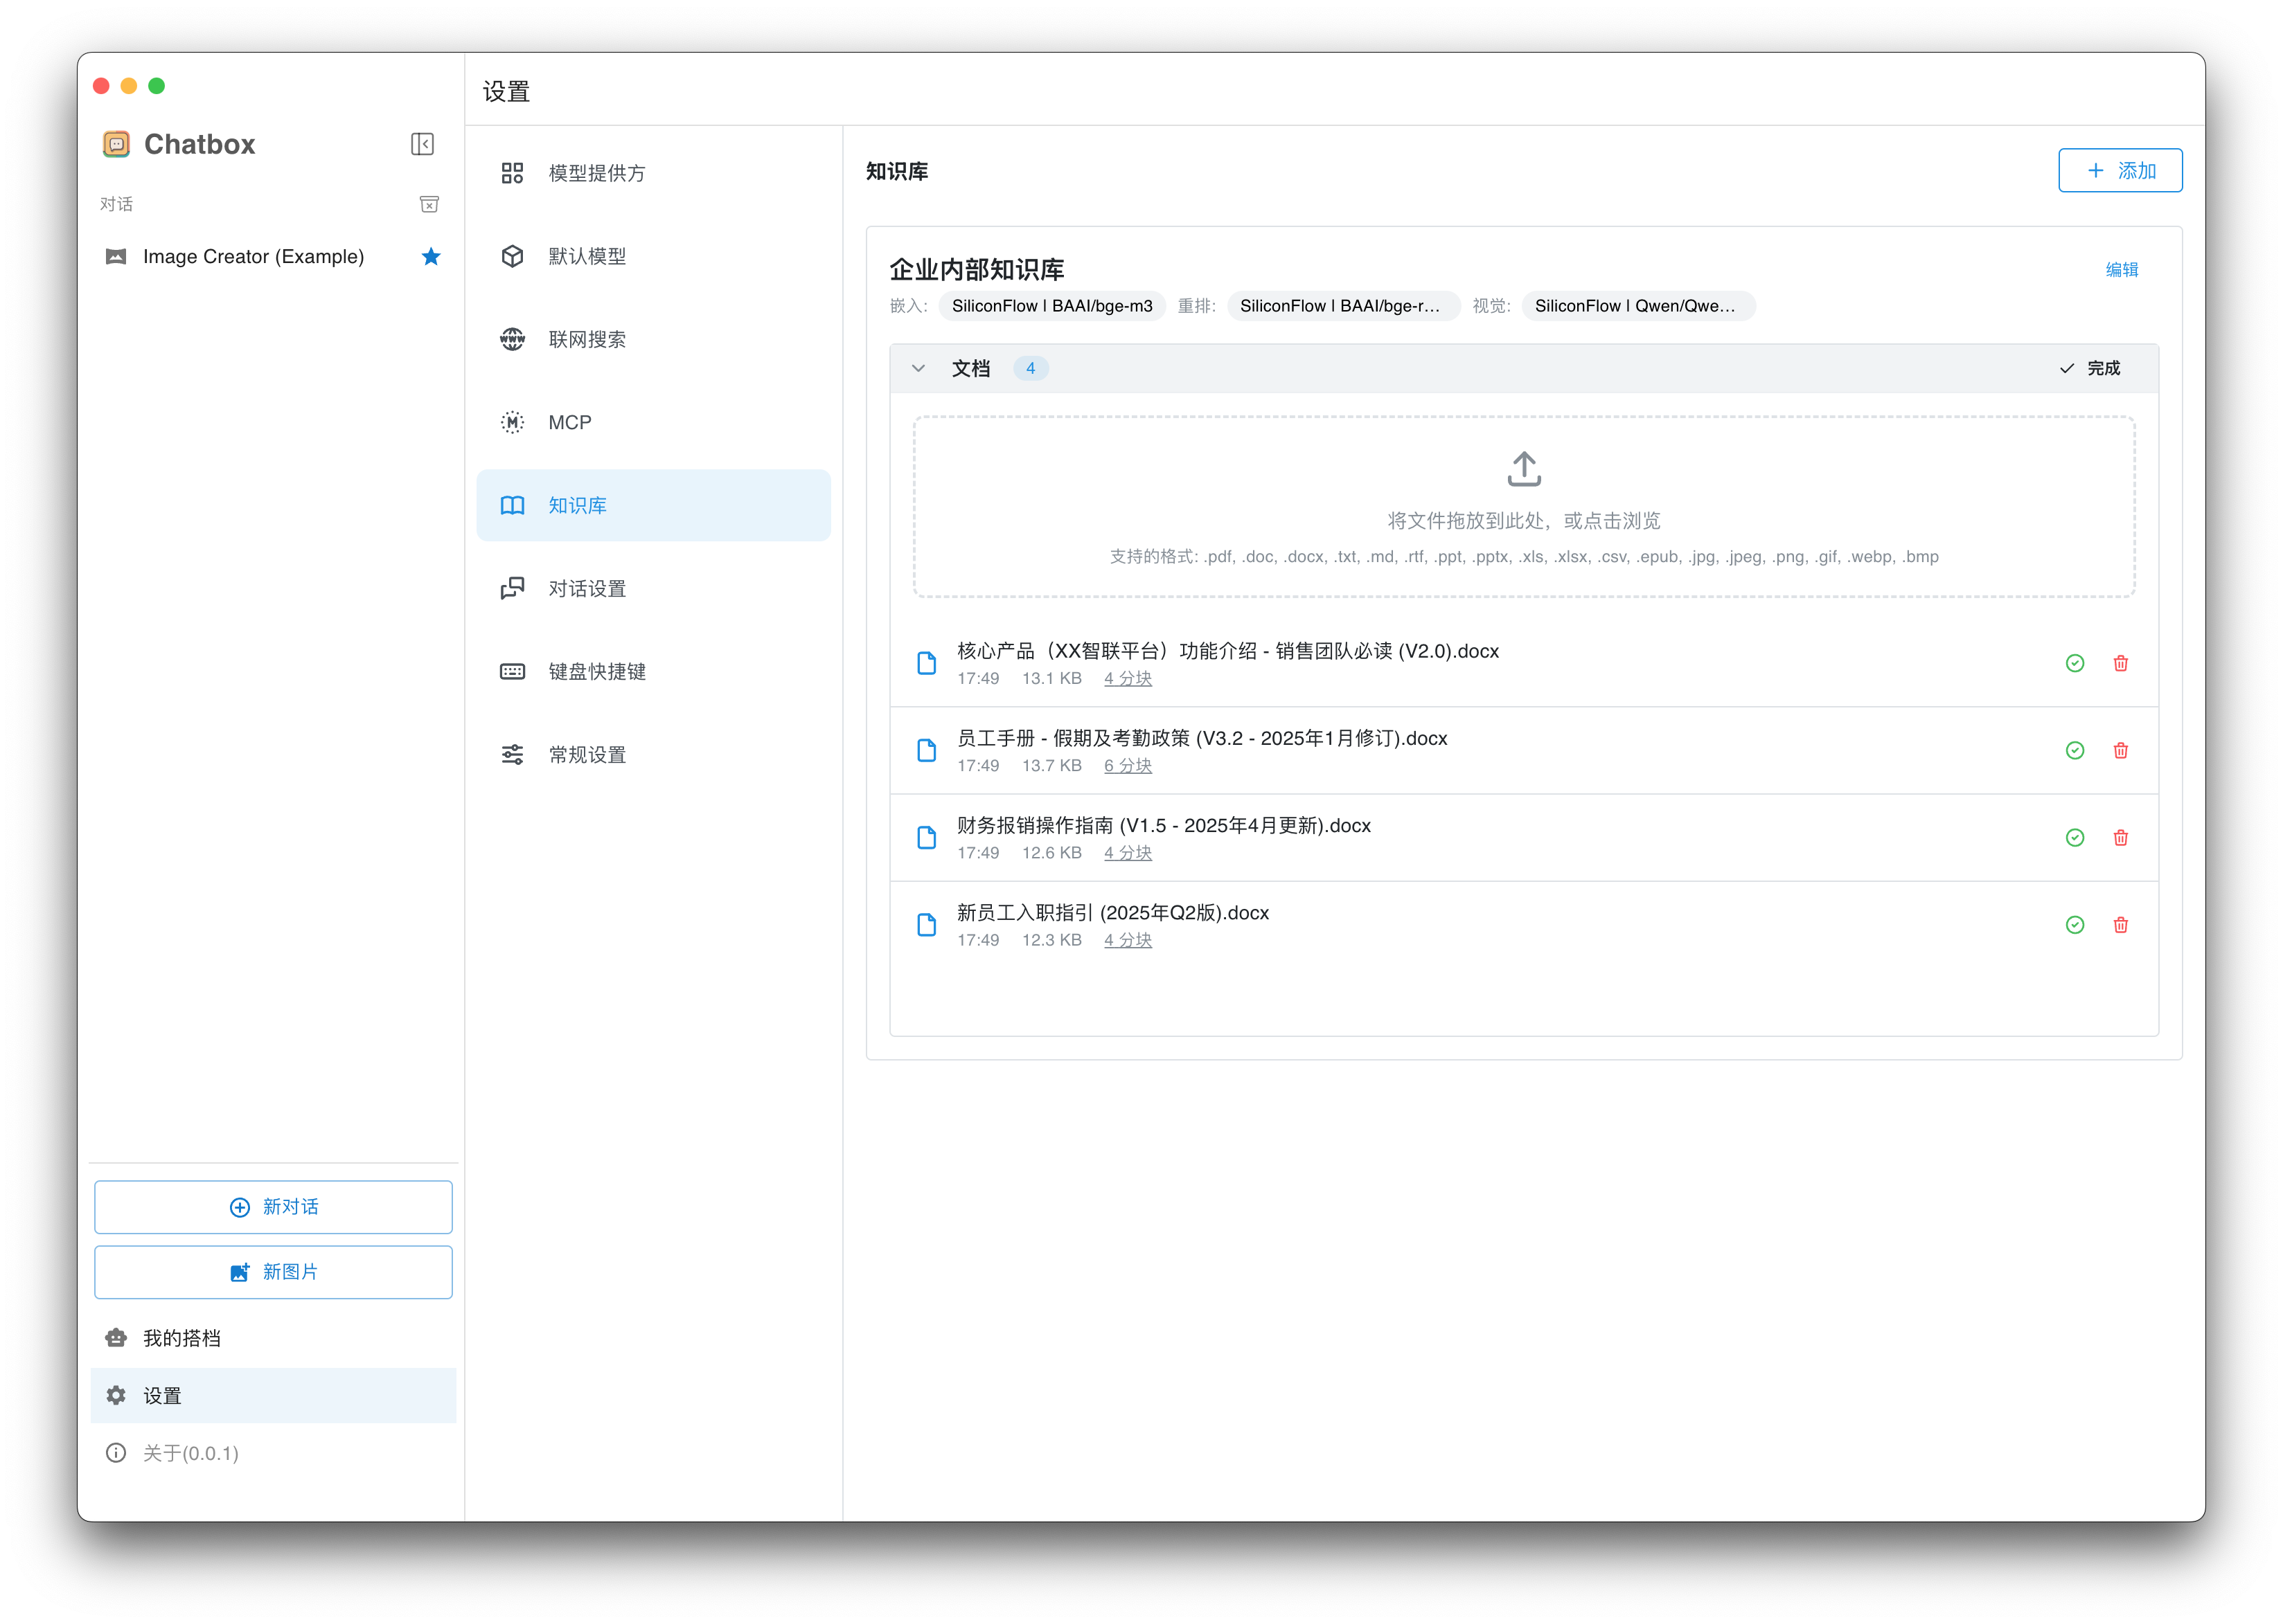
Task: Open the 6 分块 chunks link
Action: click(1128, 766)
